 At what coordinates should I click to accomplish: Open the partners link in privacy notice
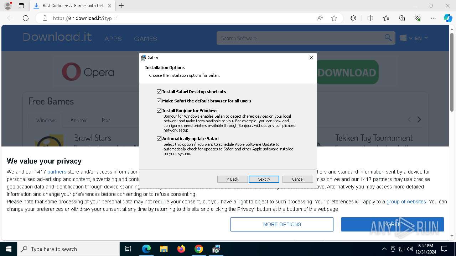tap(57, 172)
